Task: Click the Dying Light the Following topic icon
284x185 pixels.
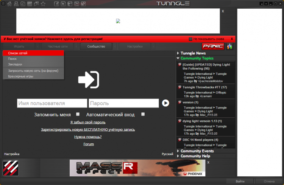Action: coord(179,65)
